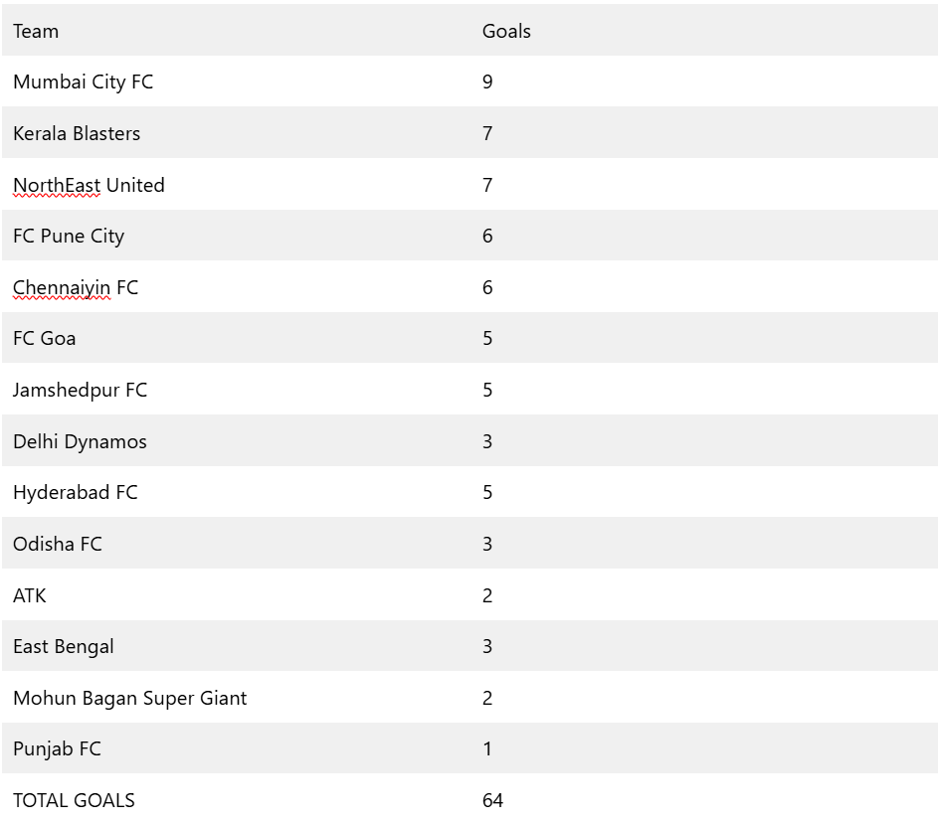The width and height of the screenshot is (938, 824).
Task: Click the Delhi Dynamos team cell
Action: pos(80,441)
